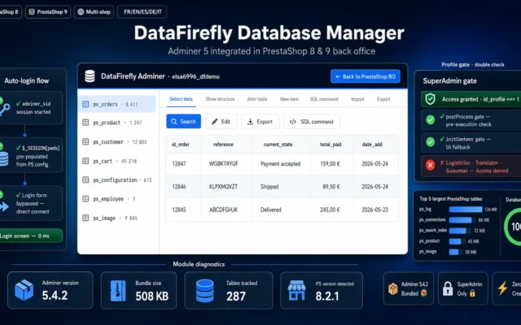Click the database icon in $_SESSION[pwds] step

pos(4,159)
